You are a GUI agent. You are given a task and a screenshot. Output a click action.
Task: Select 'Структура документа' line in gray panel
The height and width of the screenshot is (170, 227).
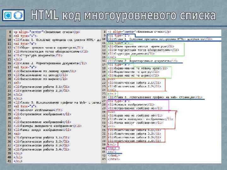pos(38,55)
